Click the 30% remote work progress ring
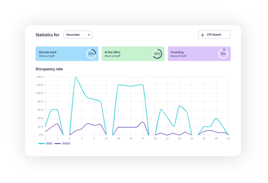 91,54
